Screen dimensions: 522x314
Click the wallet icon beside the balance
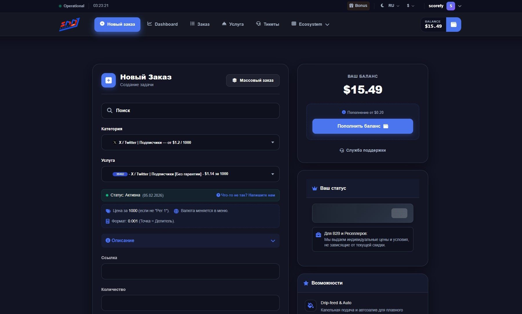pyautogui.click(x=453, y=25)
